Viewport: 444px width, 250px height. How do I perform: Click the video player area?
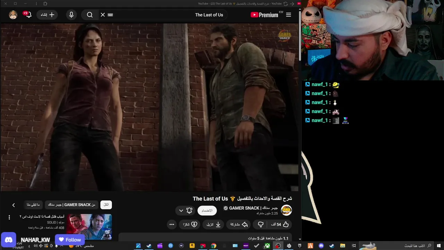tap(149, 107)
